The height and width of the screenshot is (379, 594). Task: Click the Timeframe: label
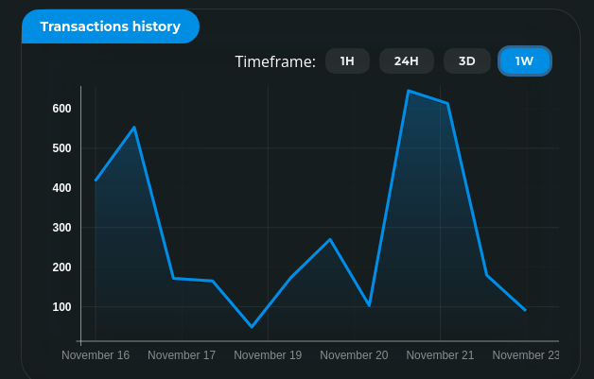click(275, 61)
